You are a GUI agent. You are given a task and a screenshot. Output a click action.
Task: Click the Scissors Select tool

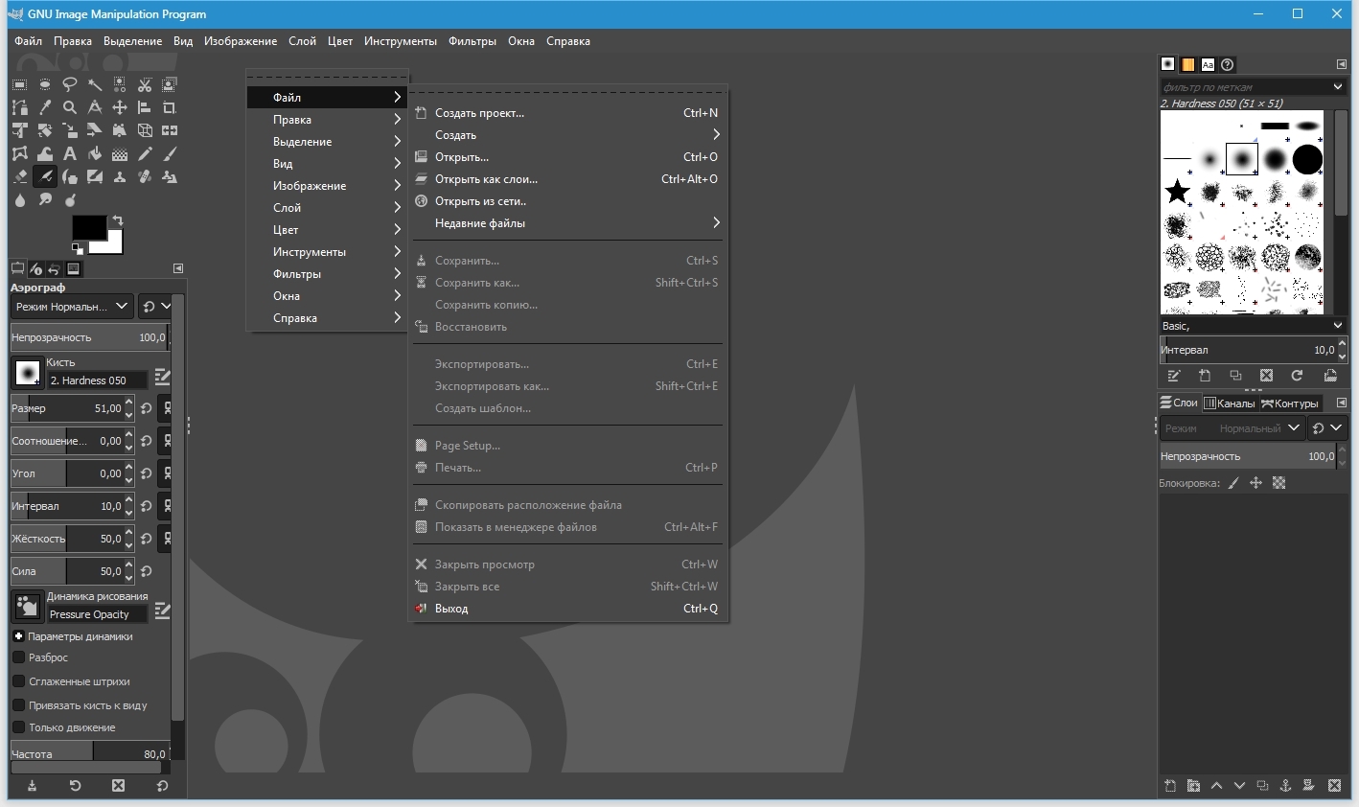(145, 84)
